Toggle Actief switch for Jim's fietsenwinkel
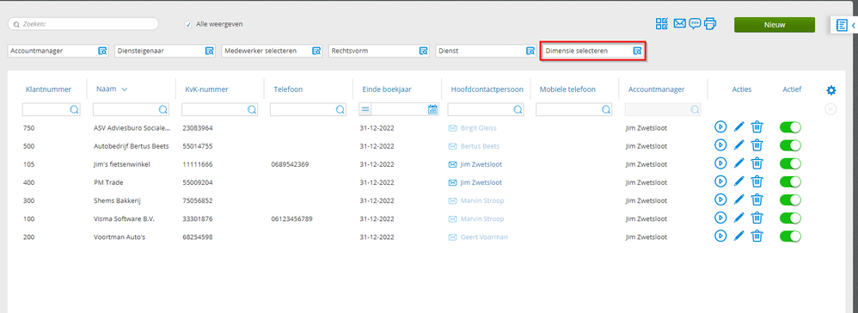 790,163
